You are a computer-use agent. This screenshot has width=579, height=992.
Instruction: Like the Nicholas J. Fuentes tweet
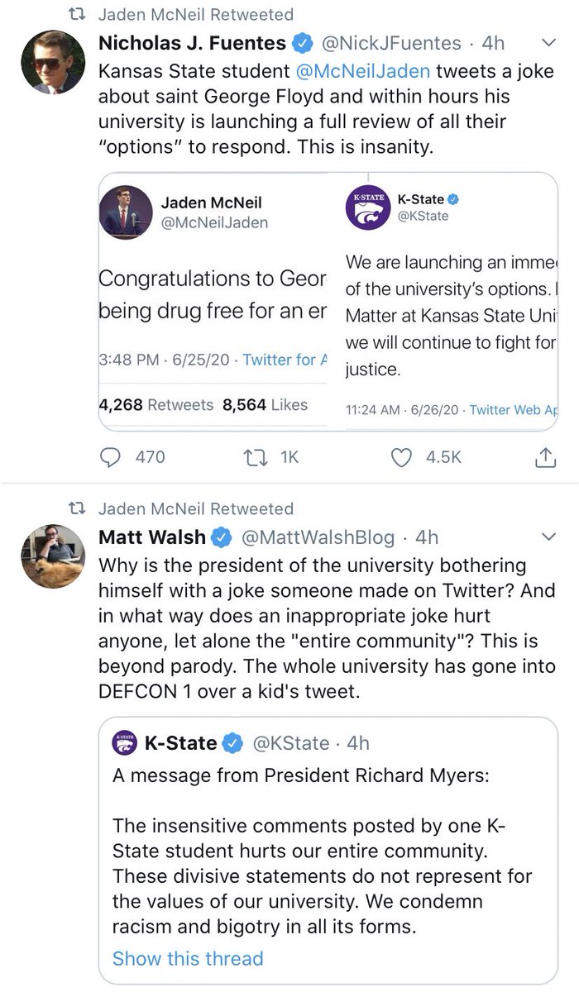(x=401, y=457)
